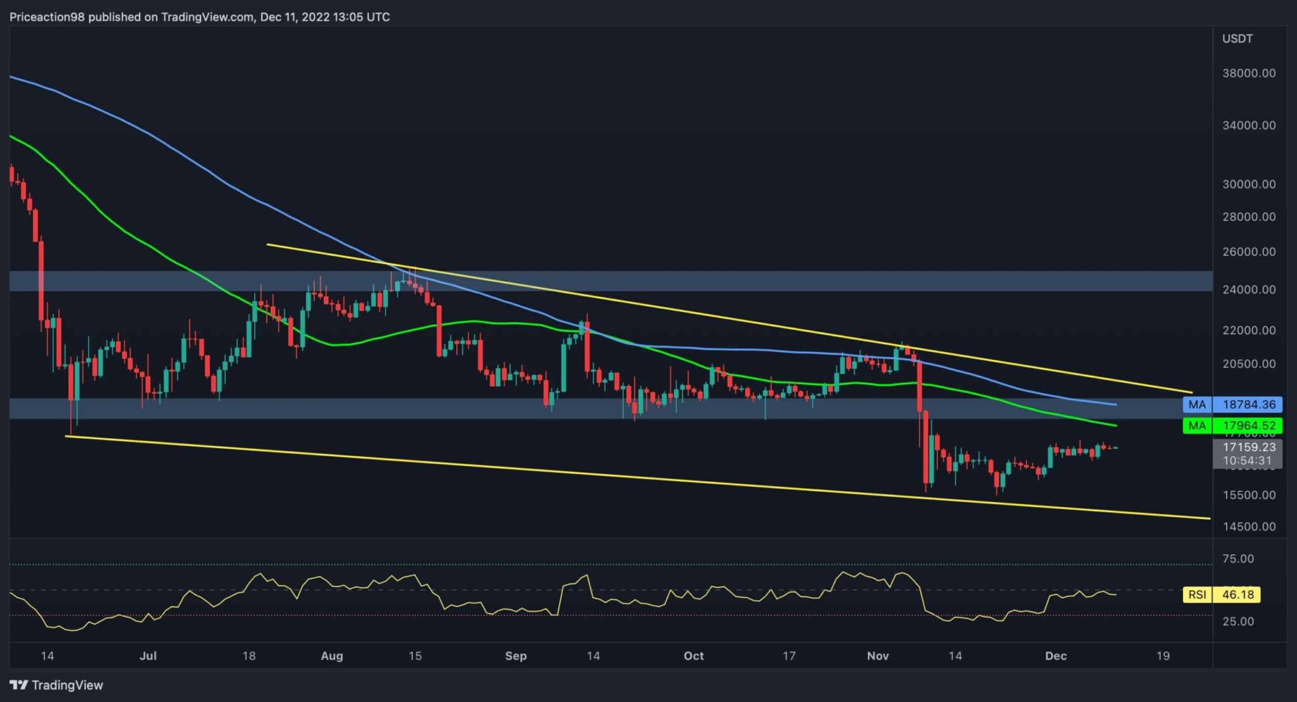The width and height of the screenshot is (1297, 702).
Task: Click the TradingView text at bottom left
Action: coord(67,685)
